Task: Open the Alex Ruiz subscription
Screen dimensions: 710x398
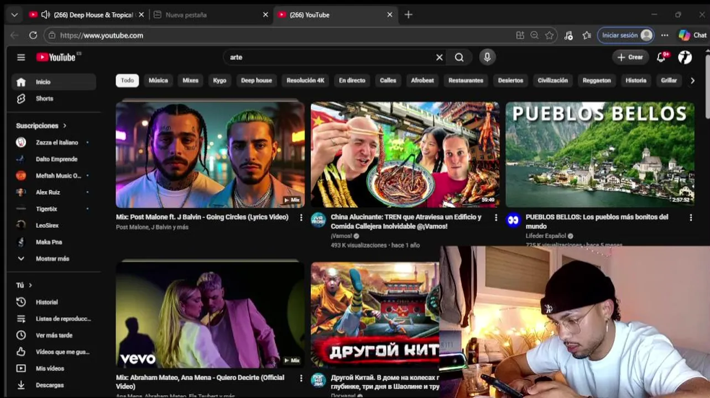Action: 54,192
